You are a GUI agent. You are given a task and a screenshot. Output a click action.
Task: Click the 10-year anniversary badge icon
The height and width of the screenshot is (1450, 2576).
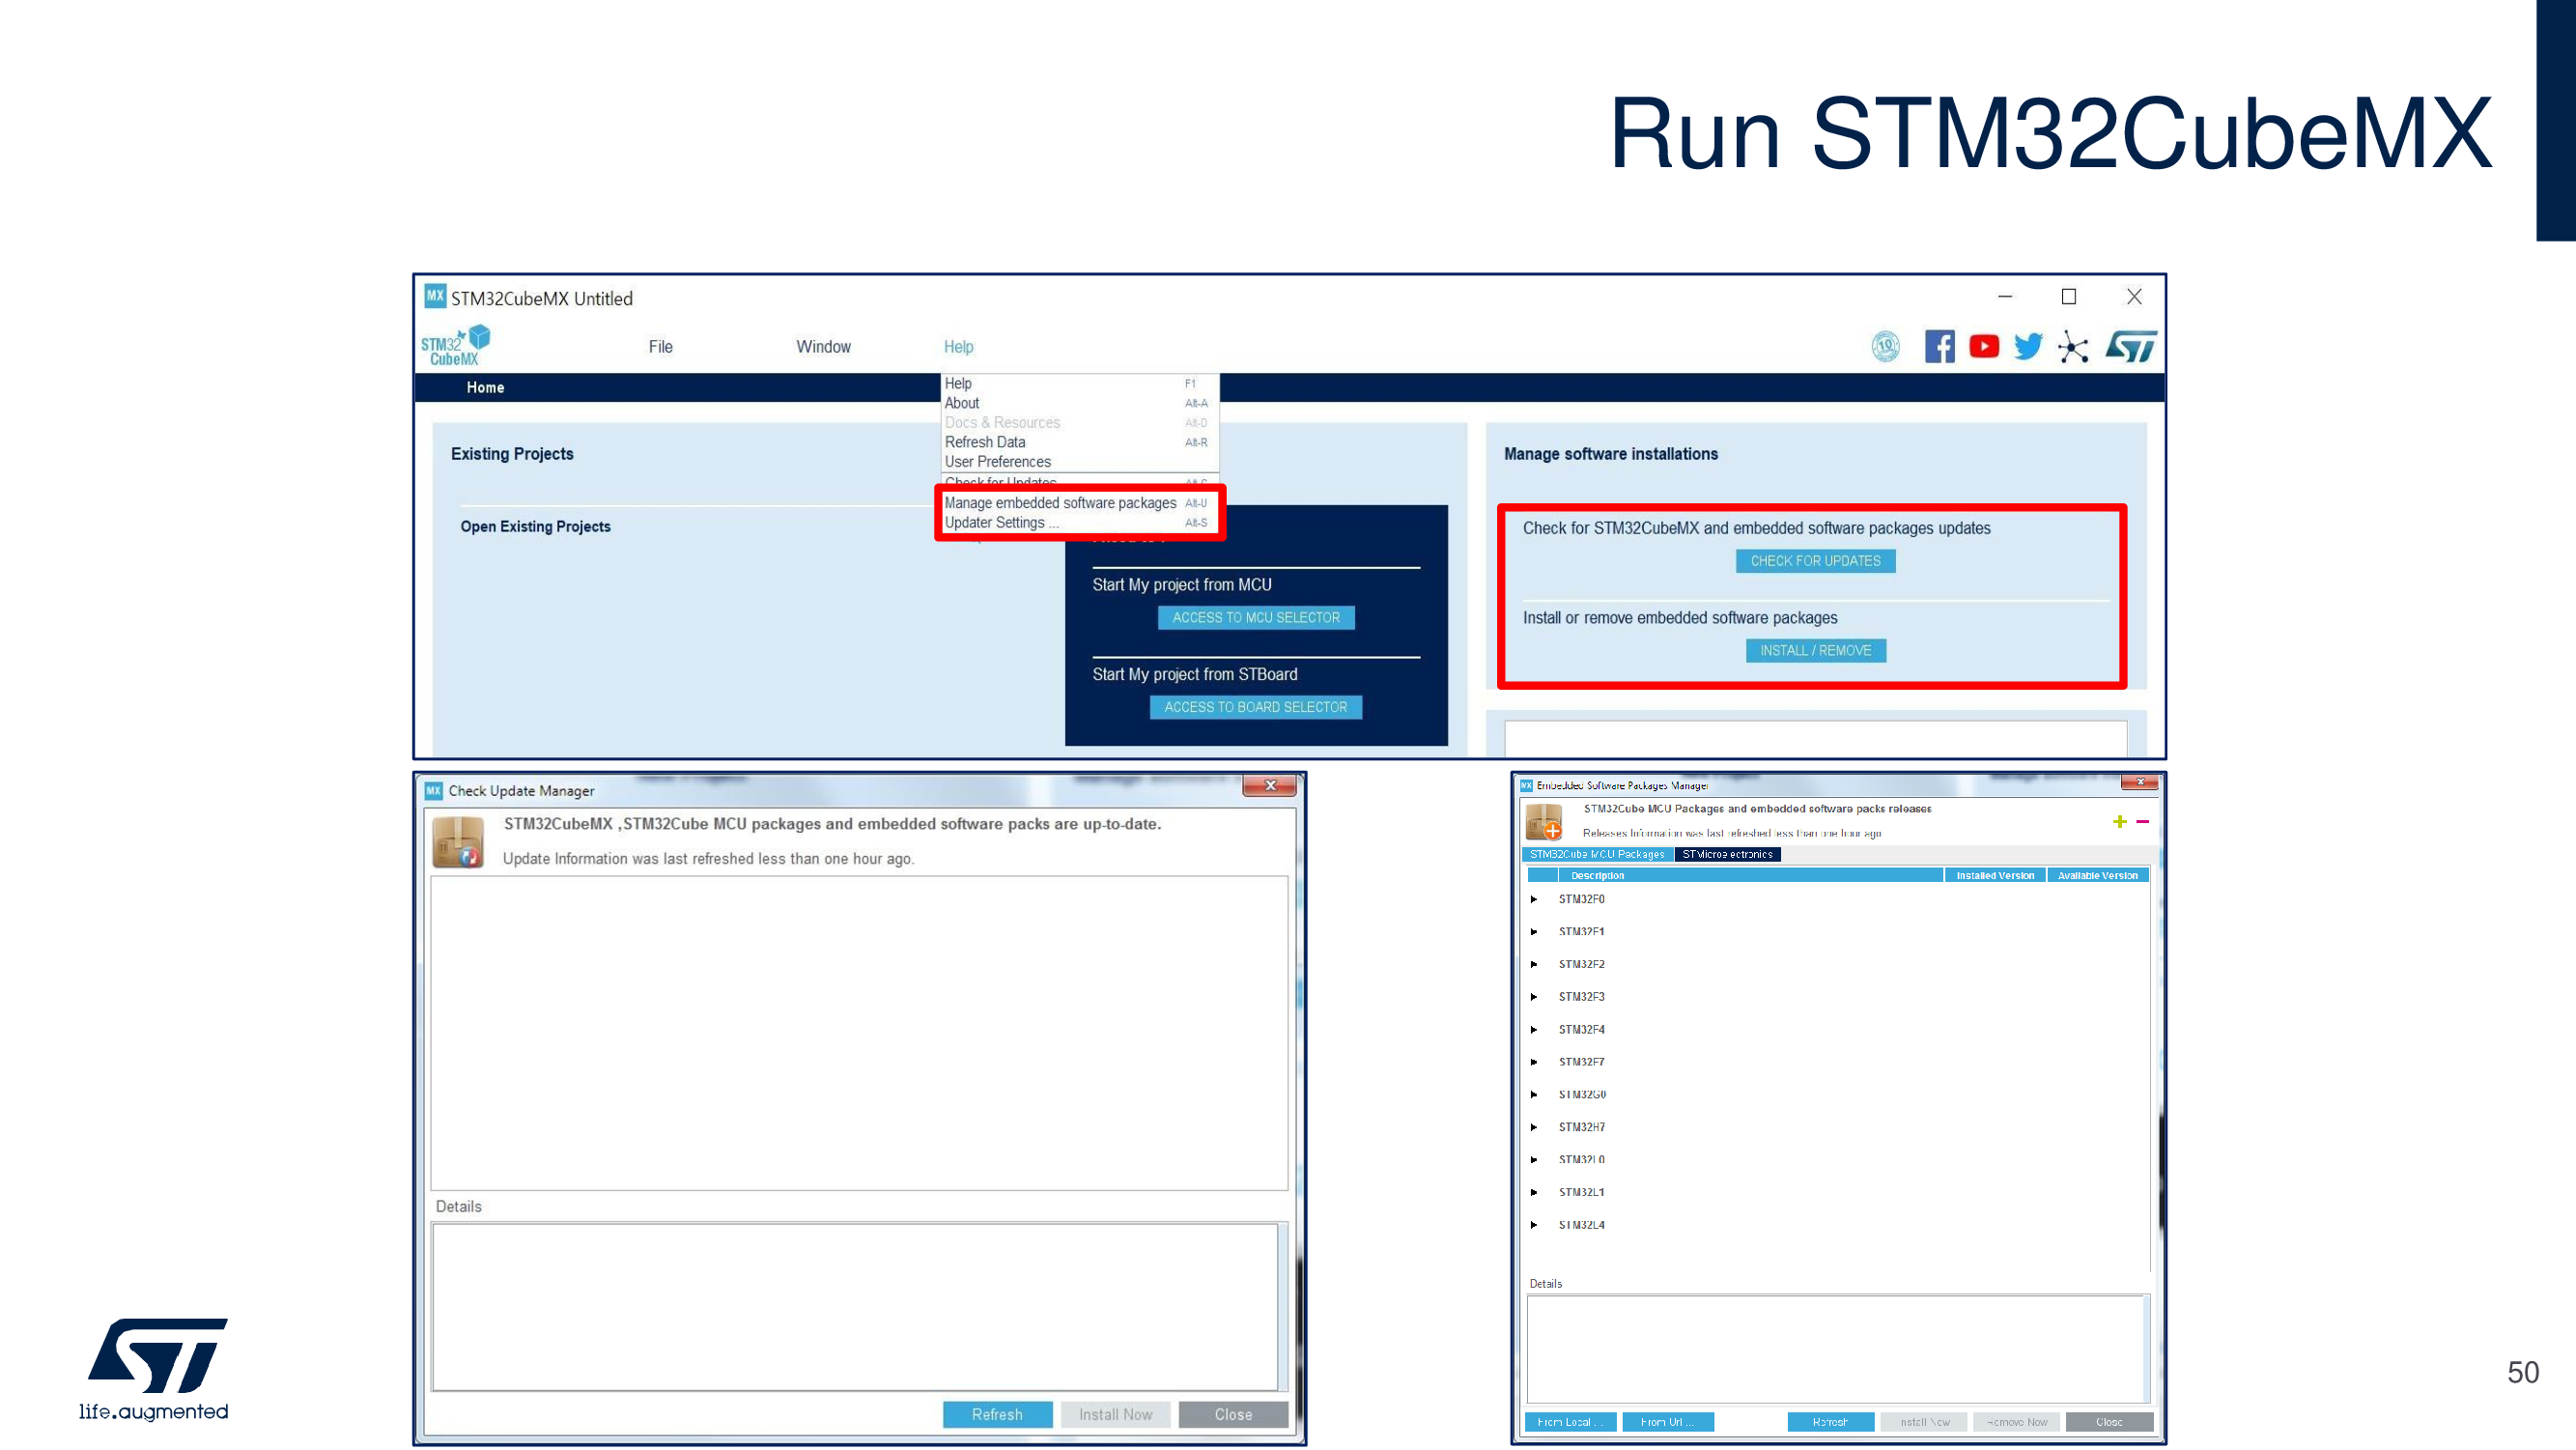[1885, 347]
